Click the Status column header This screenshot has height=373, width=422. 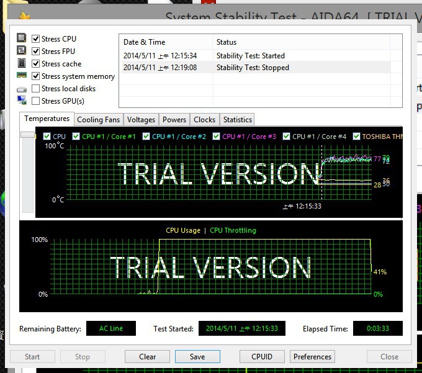click(302, 42)
